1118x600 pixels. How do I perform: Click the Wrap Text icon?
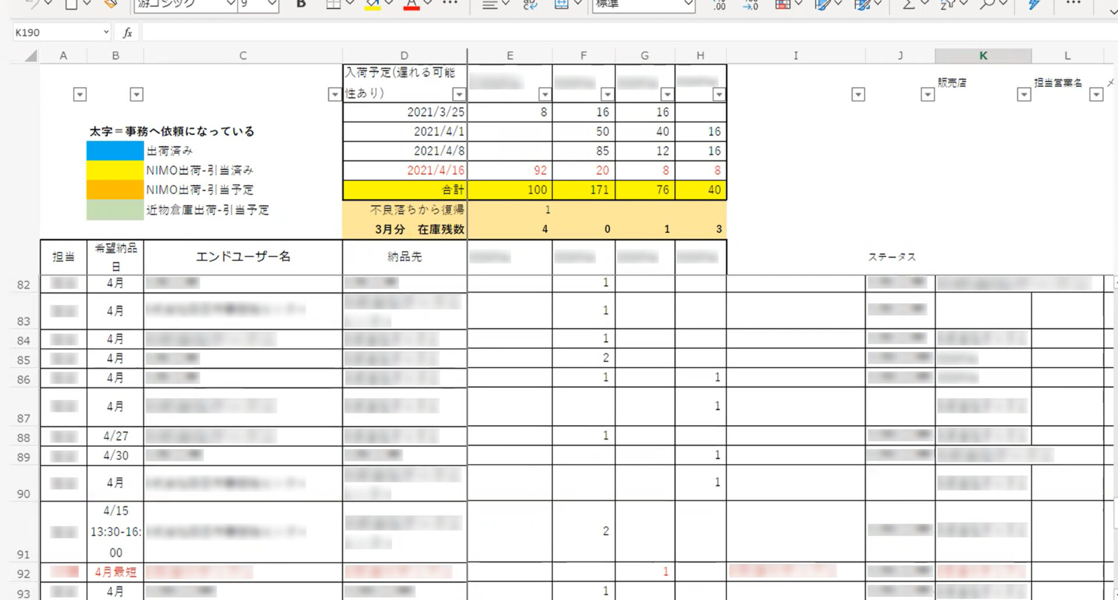click(530, 4)
